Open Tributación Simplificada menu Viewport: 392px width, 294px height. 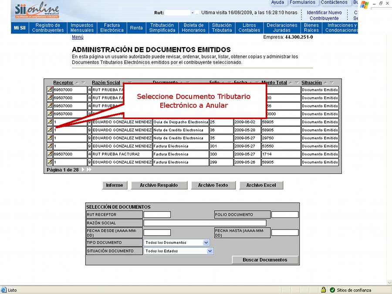pos(162,28)
